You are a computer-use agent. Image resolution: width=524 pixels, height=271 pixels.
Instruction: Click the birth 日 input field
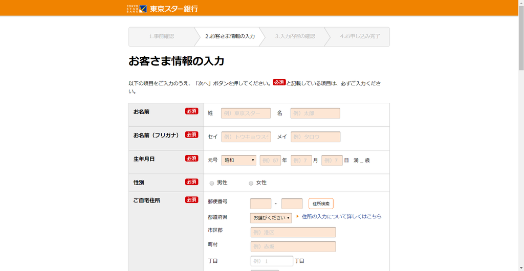click(332, 161)
